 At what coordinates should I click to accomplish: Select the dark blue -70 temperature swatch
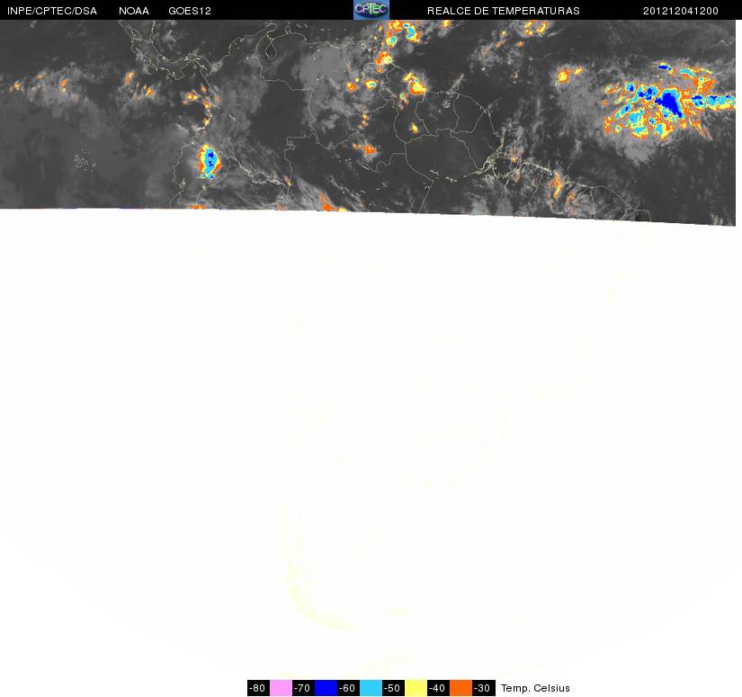click(x=326, y=688)
